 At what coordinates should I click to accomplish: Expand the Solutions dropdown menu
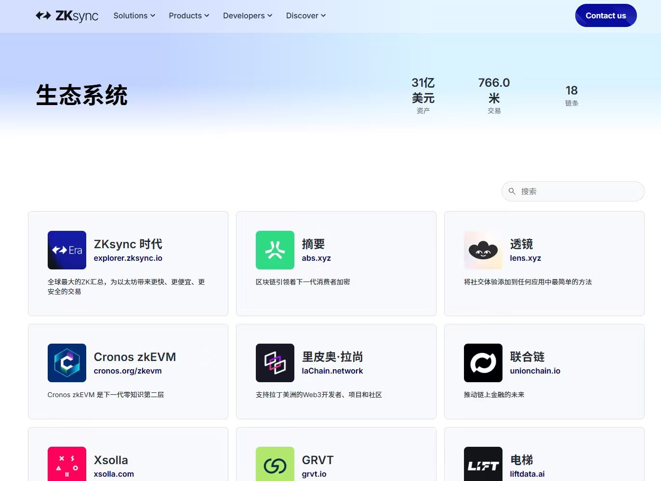pyautogui.click(x=134, y=16)
